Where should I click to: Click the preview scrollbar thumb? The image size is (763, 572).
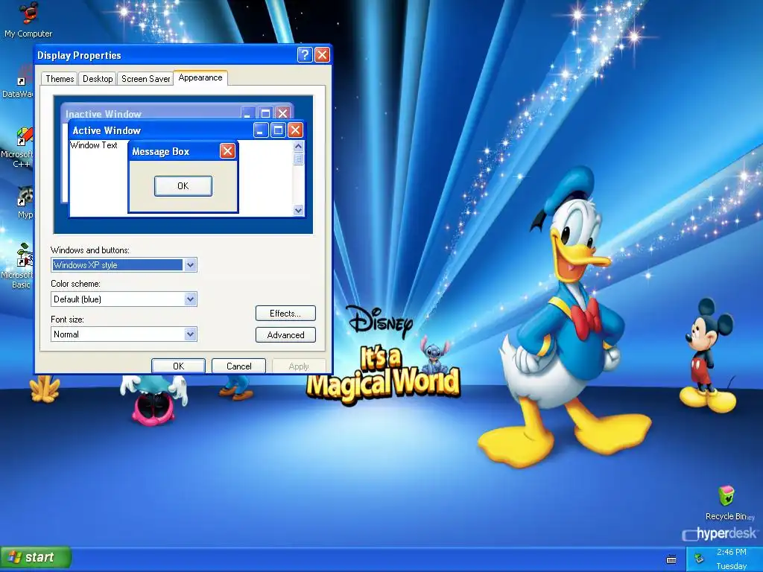pyautogui.click(x=298, y=159)
